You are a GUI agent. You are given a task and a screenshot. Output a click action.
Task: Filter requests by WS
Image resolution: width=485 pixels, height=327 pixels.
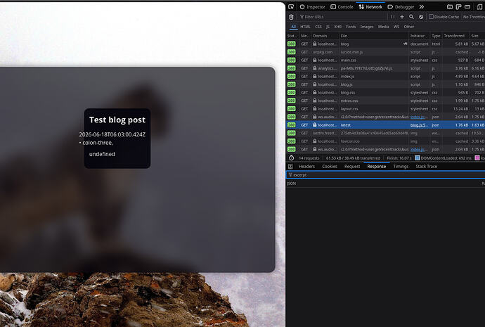point(396,27)
